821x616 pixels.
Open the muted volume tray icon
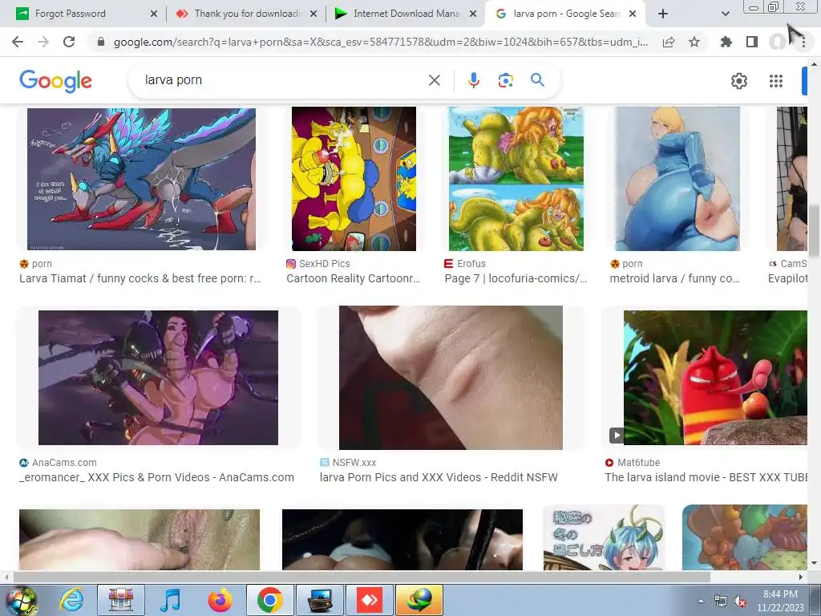(740, 601)
